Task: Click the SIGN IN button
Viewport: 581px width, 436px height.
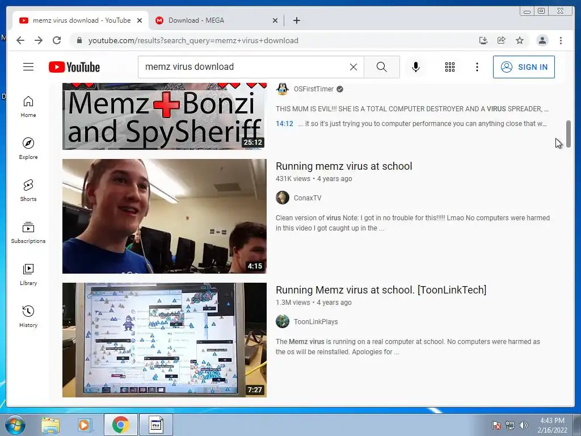Action: tap(524, 67)
